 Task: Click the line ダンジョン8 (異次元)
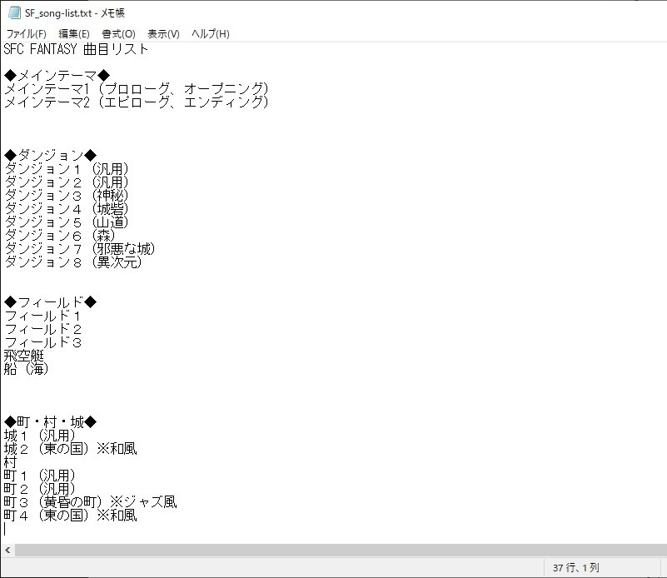pyautogui.click(x=72, y=262)
